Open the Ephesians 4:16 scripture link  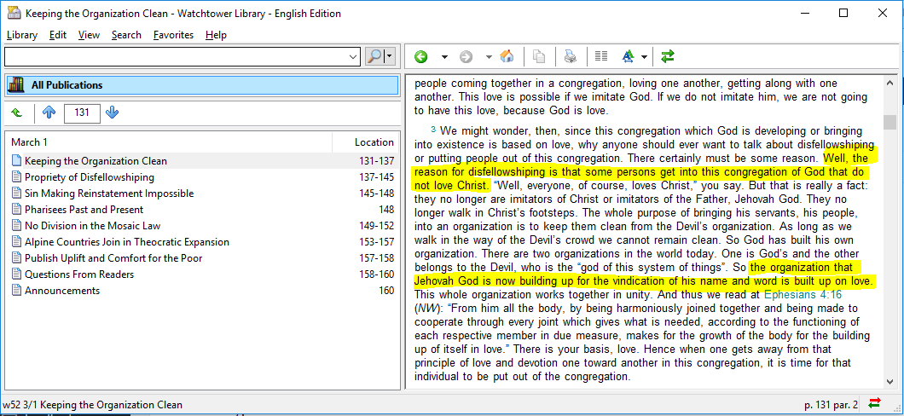point(803,294)
